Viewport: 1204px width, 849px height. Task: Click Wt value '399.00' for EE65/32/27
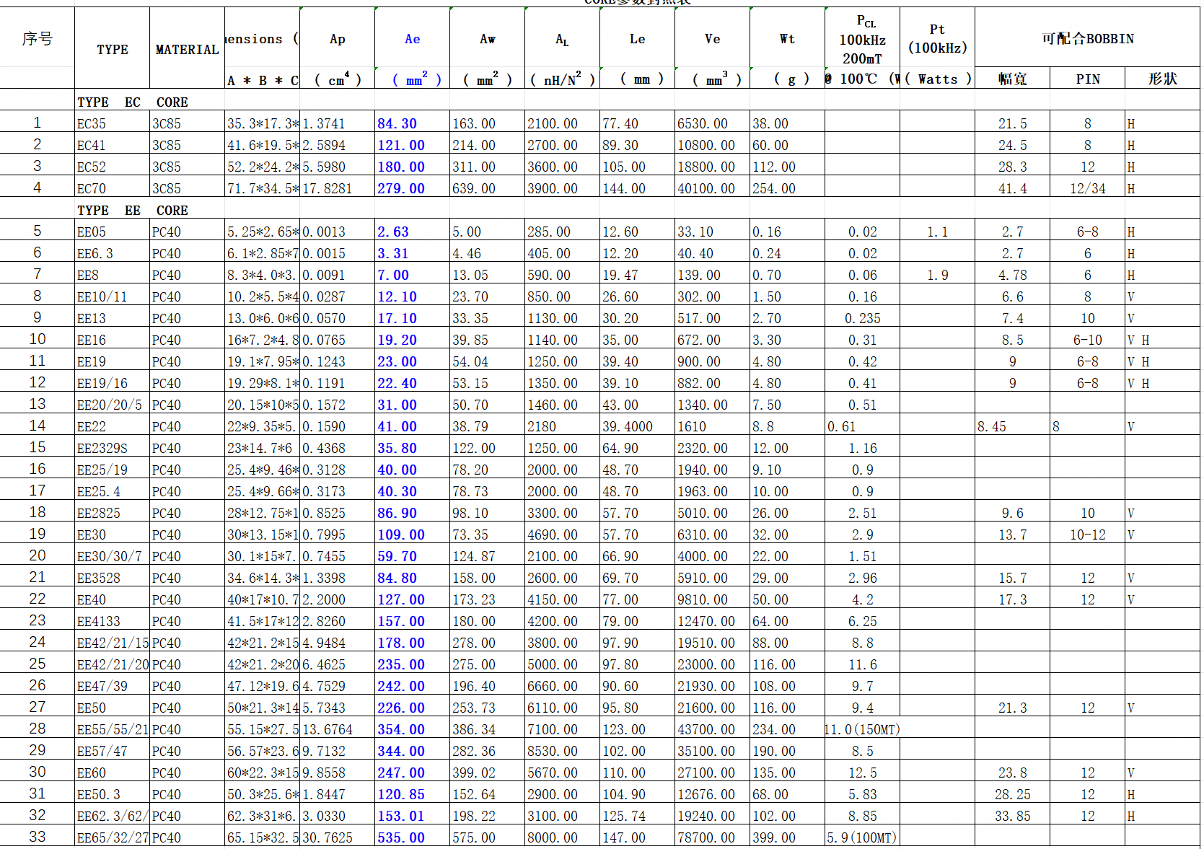pos(787,837)
